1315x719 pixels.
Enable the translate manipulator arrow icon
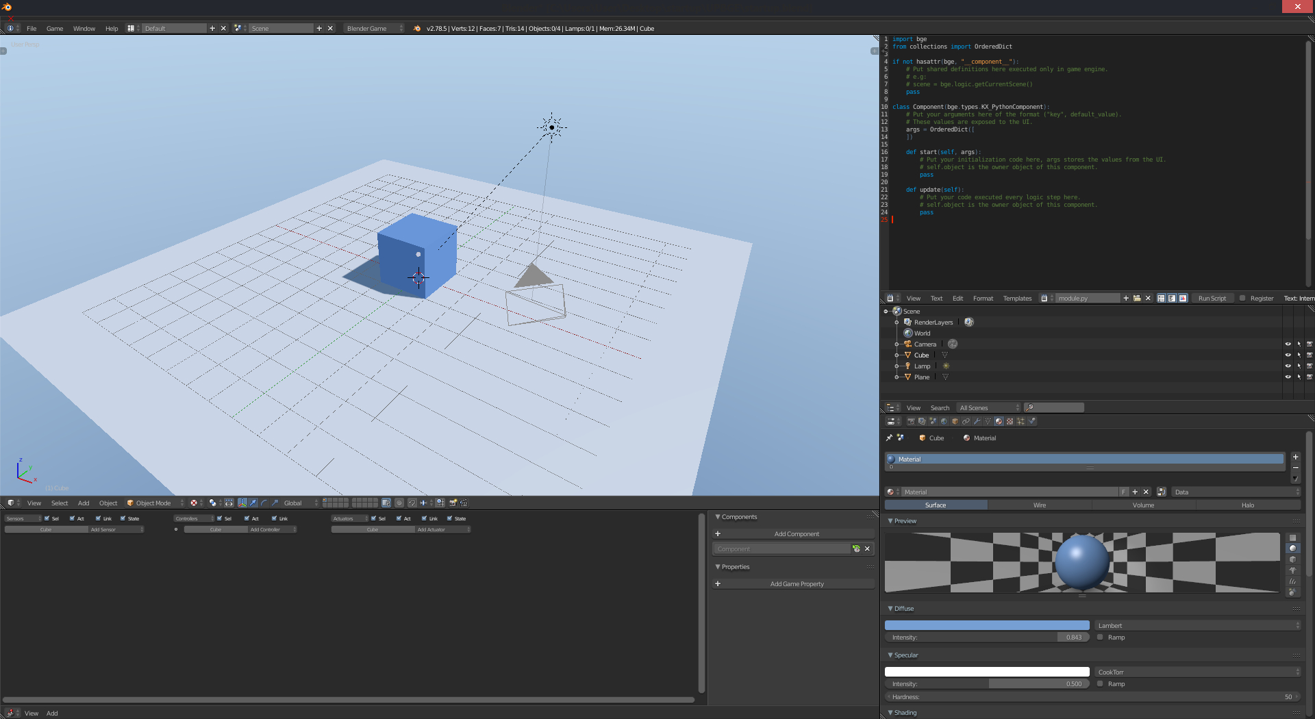click(x=253, y=503)
